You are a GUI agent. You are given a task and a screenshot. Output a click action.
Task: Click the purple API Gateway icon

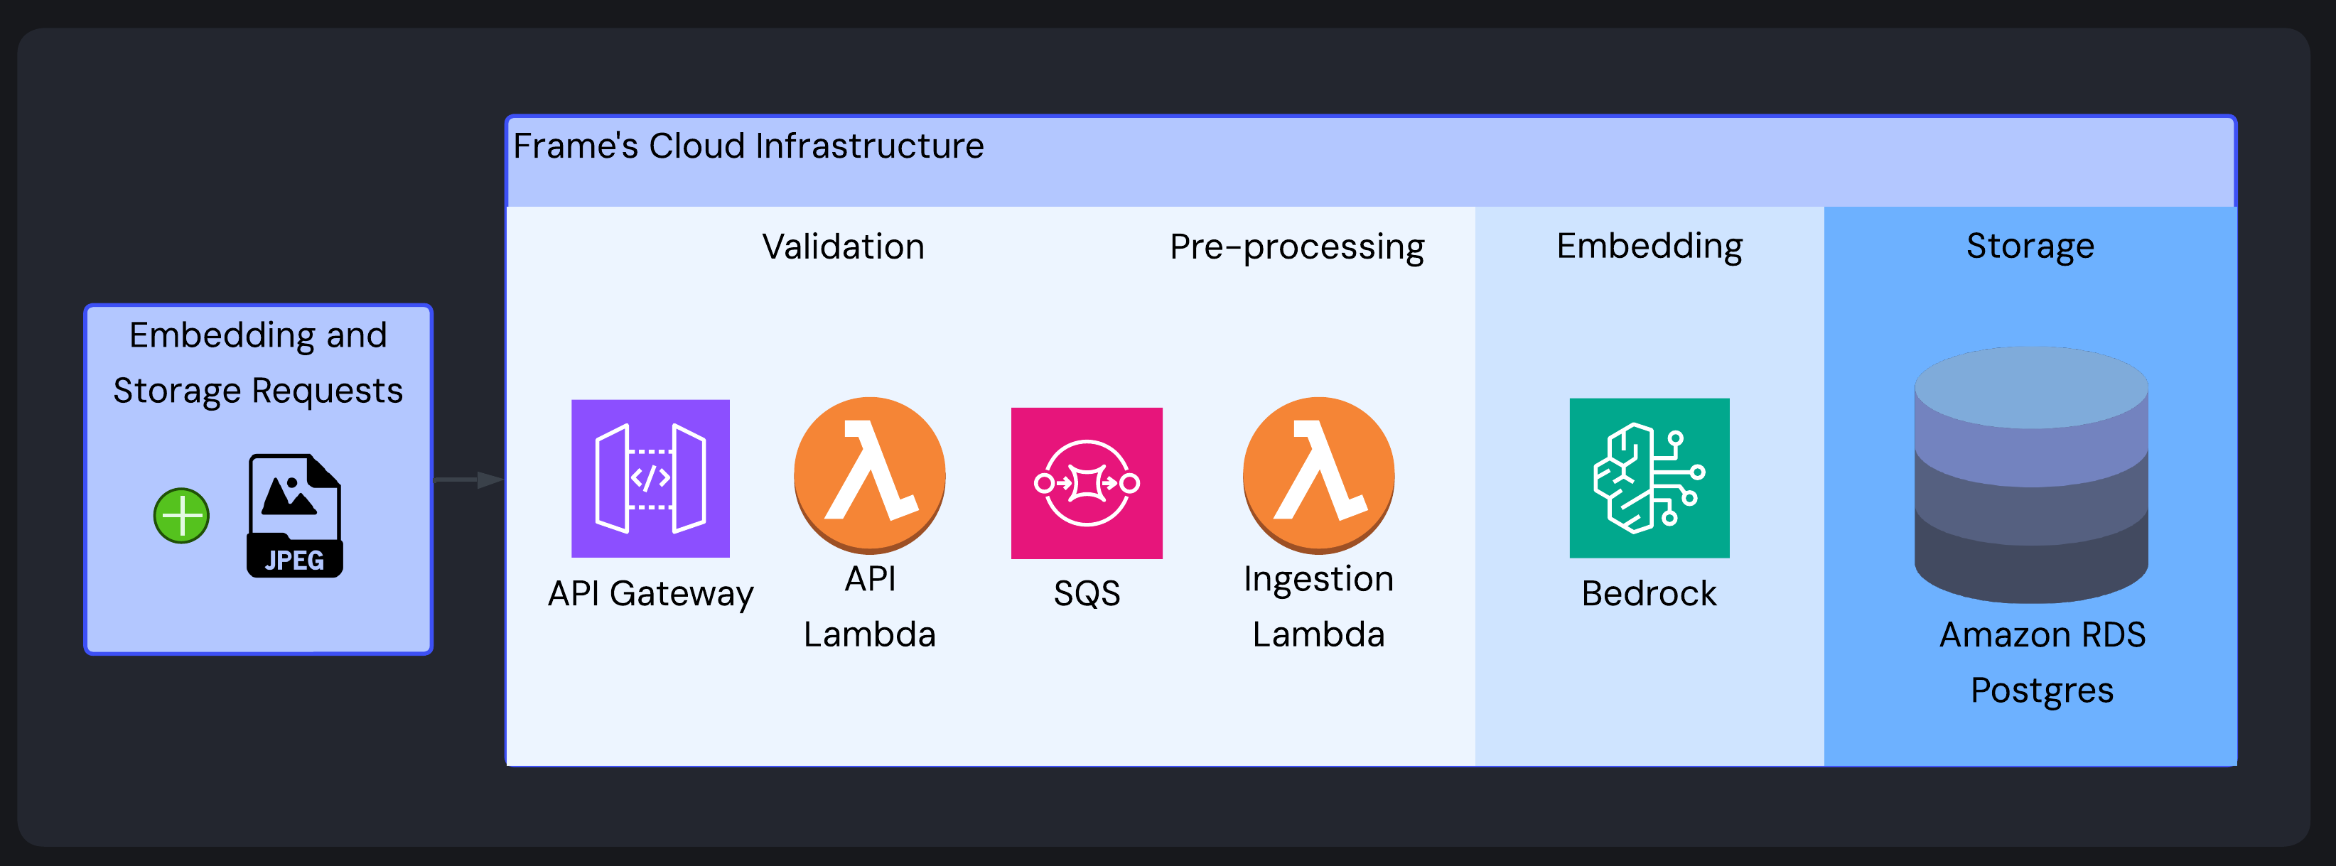(x=650, y=478)
